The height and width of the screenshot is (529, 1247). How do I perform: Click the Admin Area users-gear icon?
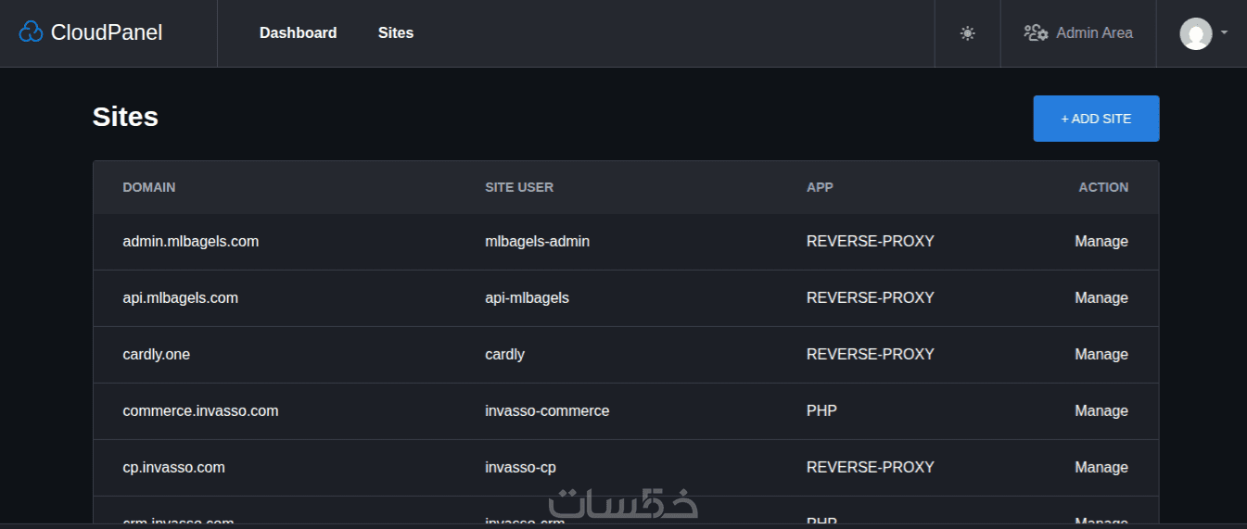[x=1036, y=32]
